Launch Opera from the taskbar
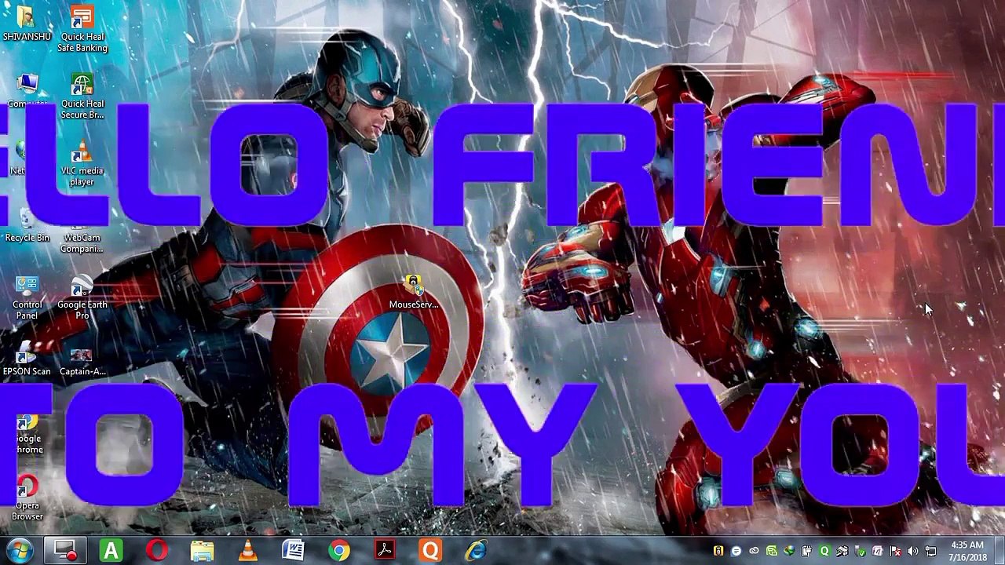Viewport: 1005px width, 565px height. 156,551
